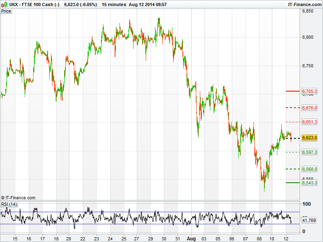Click the yellow 6,623.0 current price tag
Screen dimensions: 323x242
[310, 138]
